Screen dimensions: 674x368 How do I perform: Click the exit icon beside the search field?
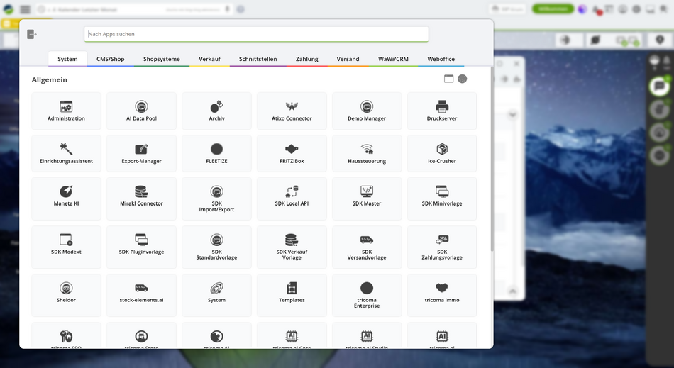[x=32, y=34]
